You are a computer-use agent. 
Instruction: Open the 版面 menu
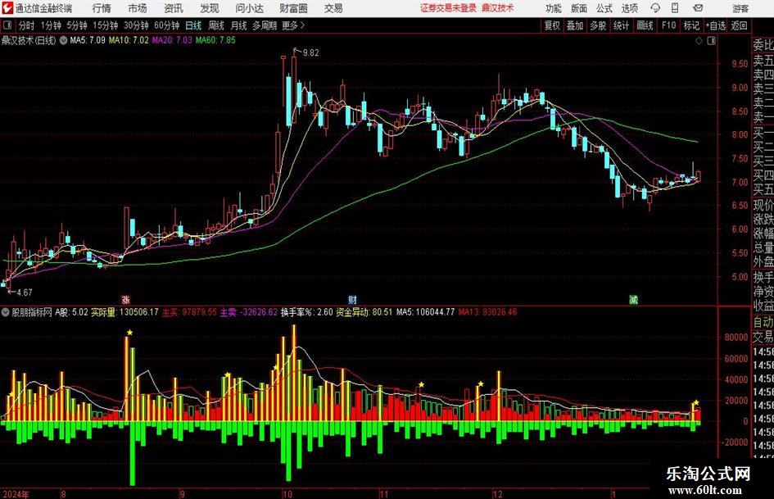pos(578,8)
